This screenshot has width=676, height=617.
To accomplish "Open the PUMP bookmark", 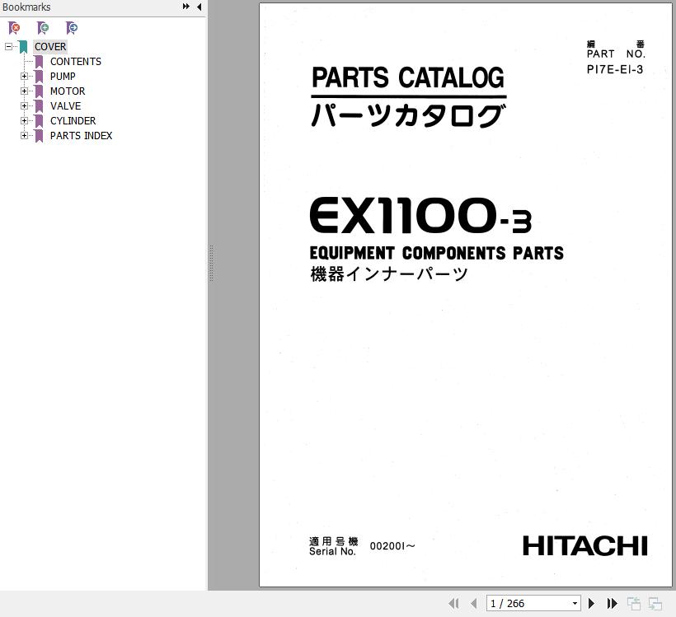I will pos(63,77).
